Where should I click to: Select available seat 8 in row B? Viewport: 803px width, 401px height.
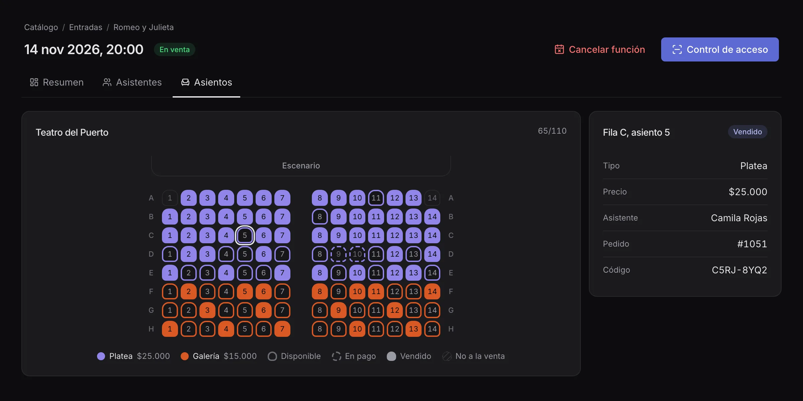point(320,217)
